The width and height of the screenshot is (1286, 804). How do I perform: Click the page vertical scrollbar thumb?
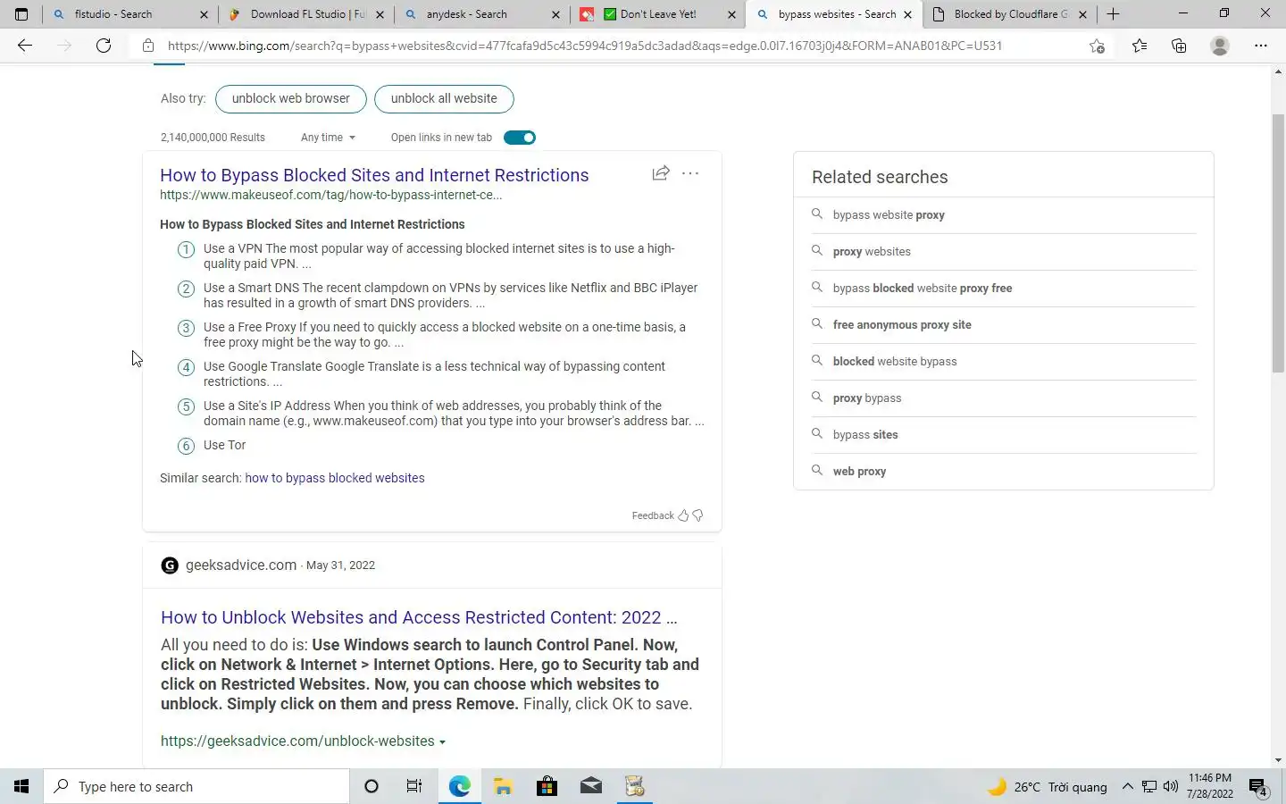pyautogui.click(x=1278, y=244)
